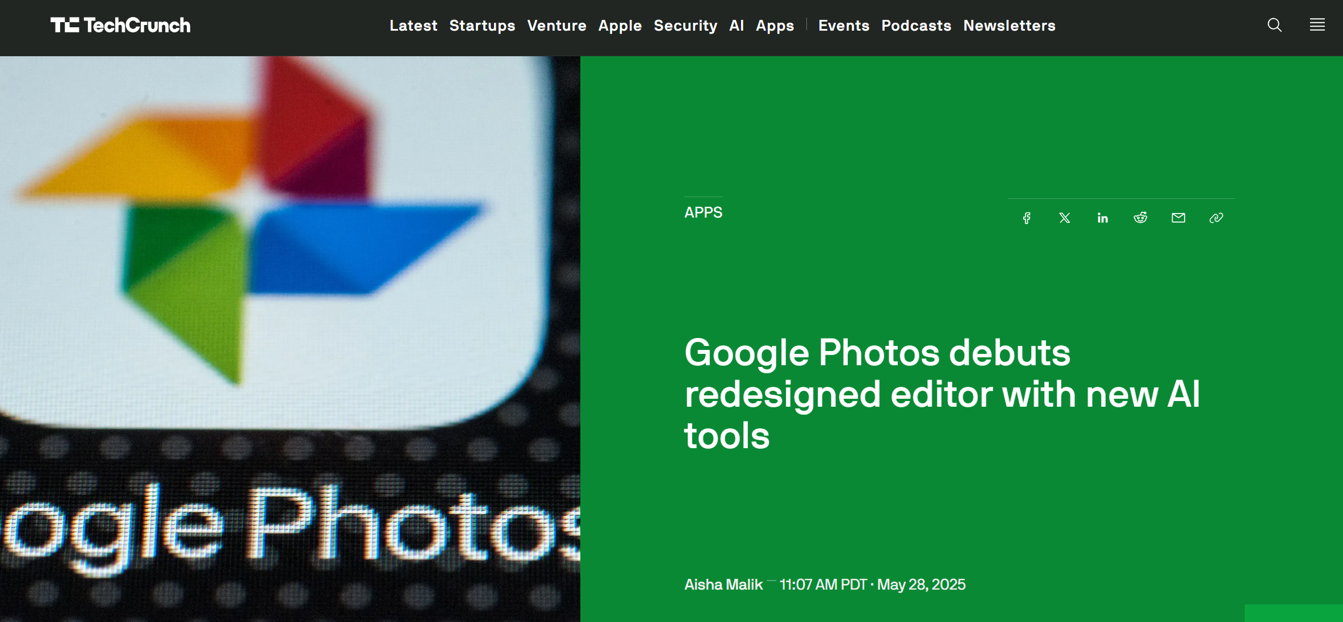The height and width of the screenshot is (622, 1343).
Task: Select Venture in top navigation
Action: click(557, 26)
